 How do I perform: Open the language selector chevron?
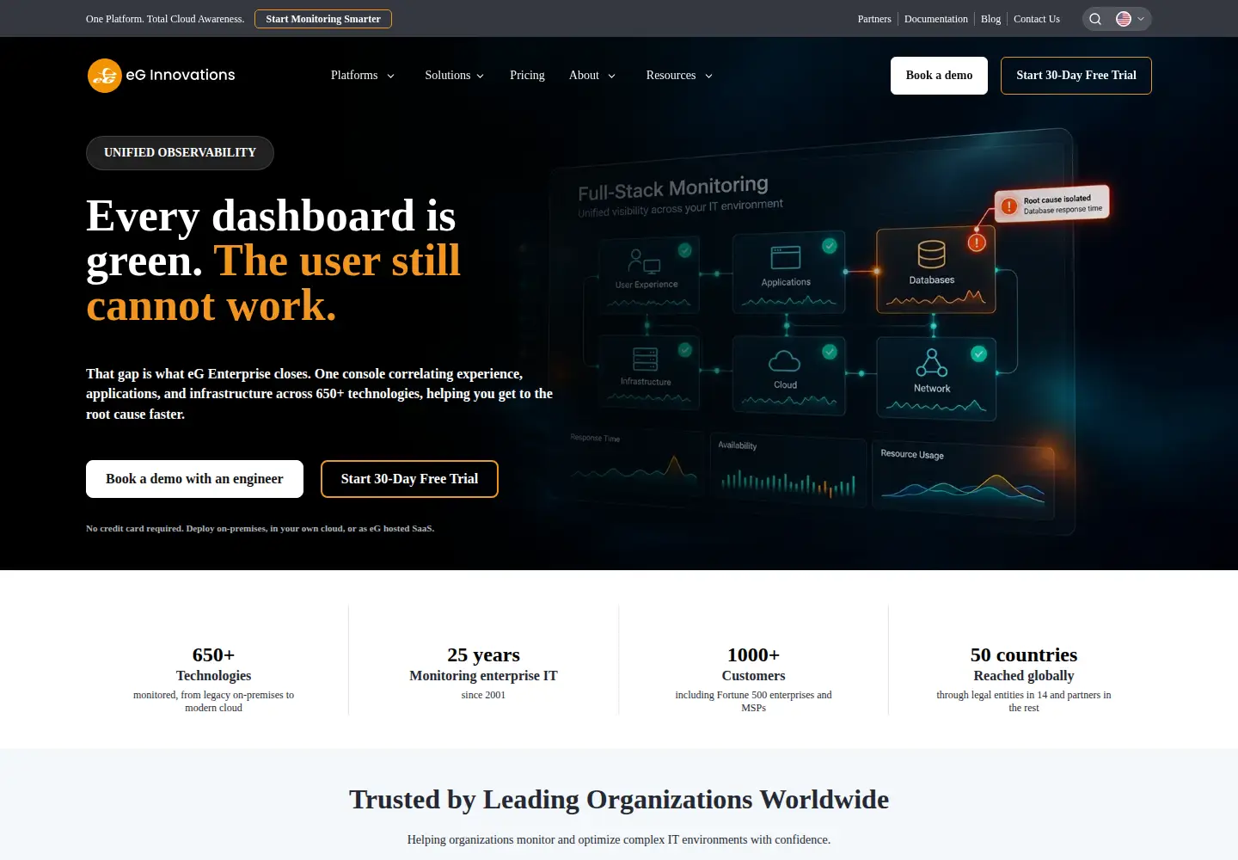point(1141,19)
